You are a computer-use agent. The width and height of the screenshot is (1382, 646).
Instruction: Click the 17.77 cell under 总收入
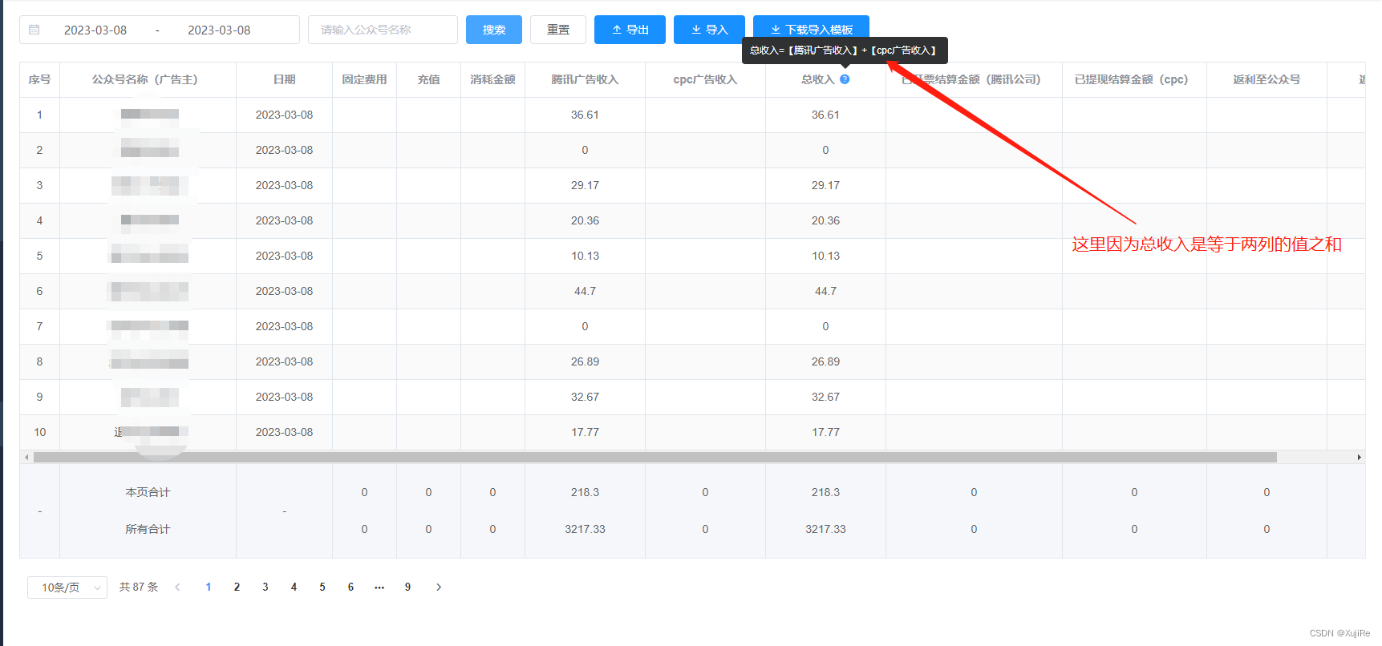click(825, 432)
